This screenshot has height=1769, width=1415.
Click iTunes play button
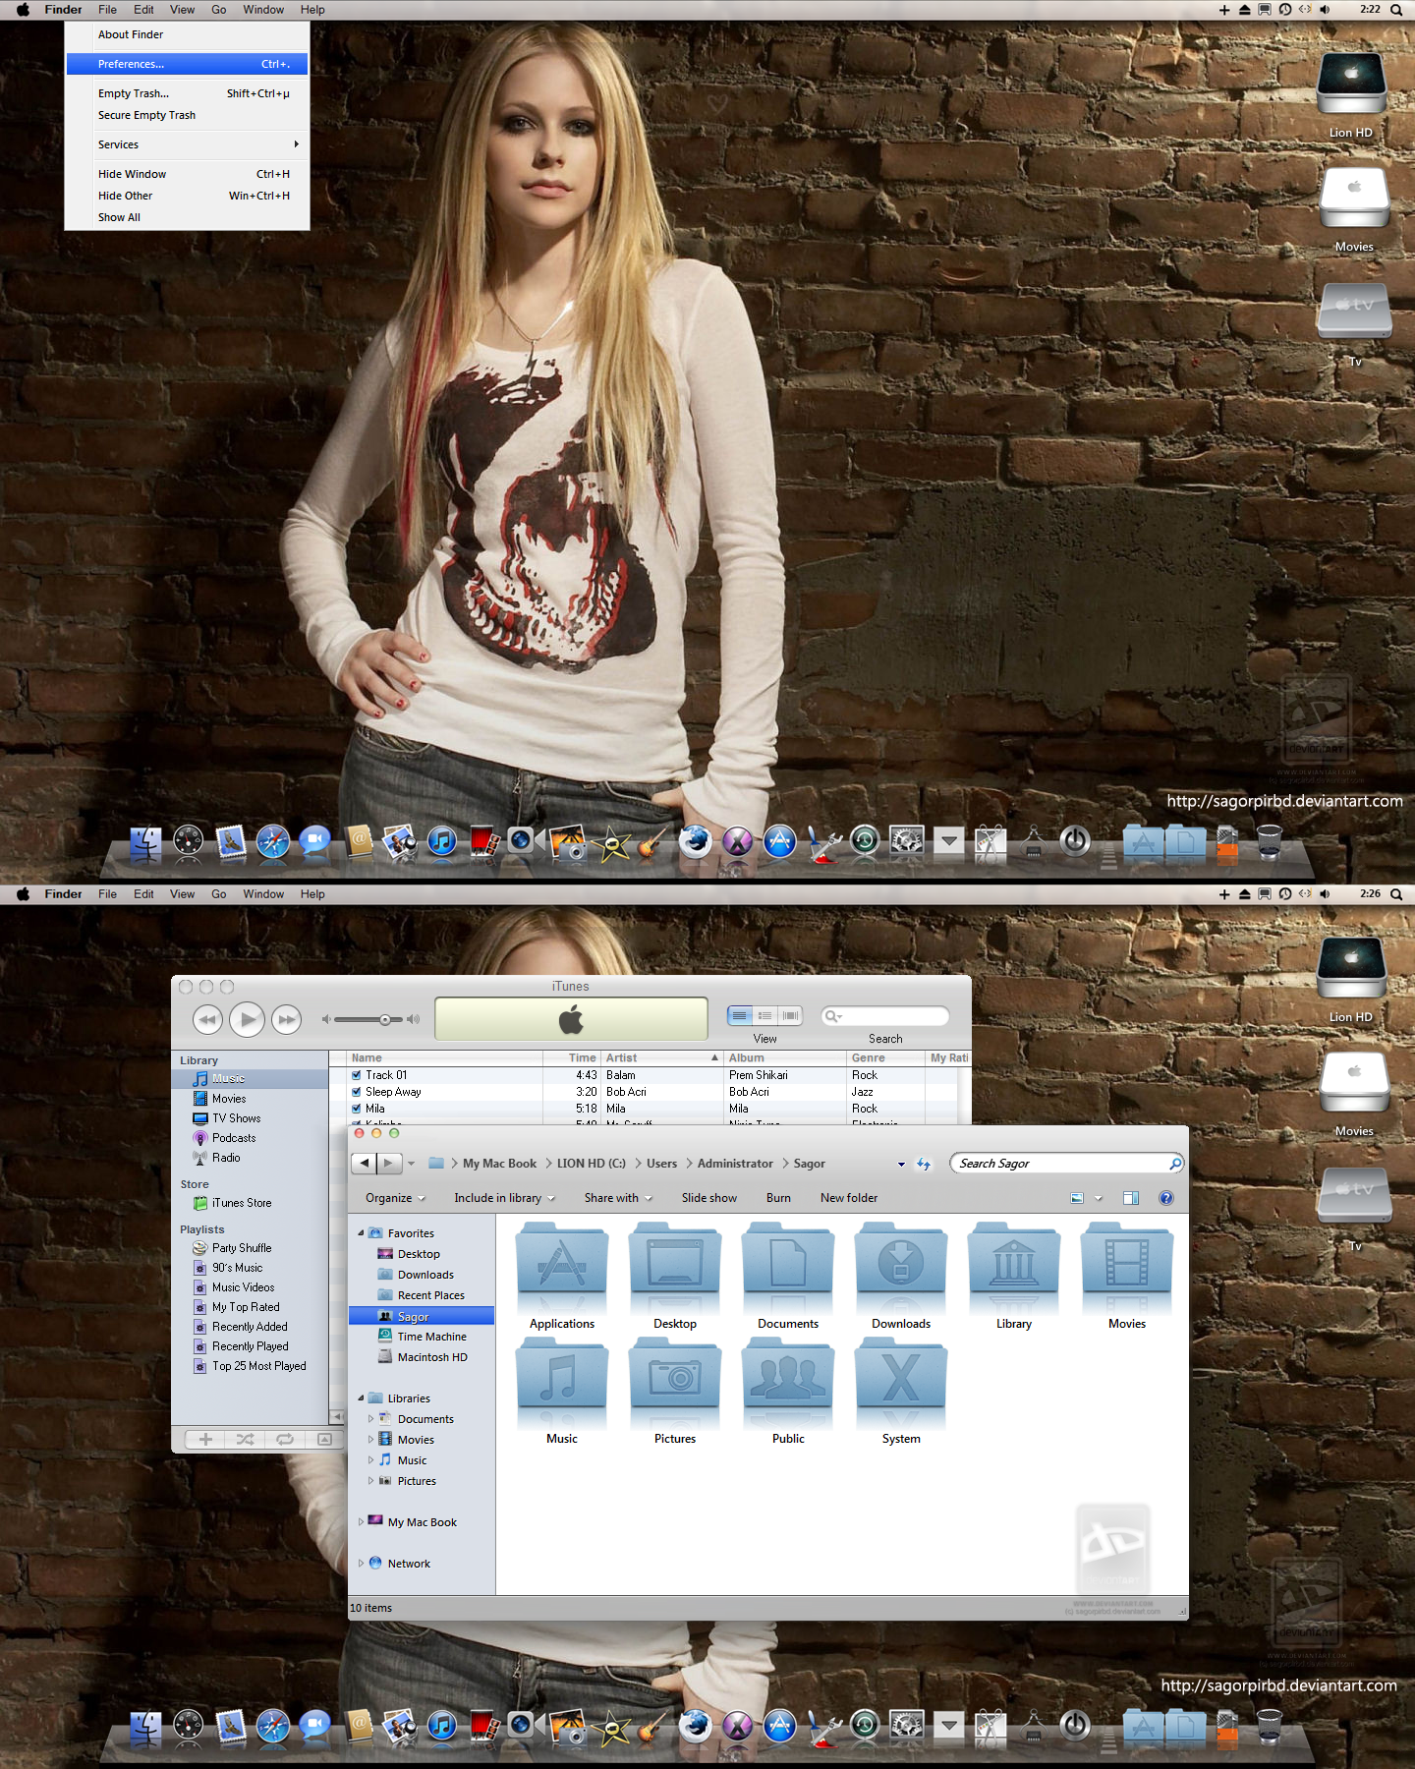[x=248, y=1019]
